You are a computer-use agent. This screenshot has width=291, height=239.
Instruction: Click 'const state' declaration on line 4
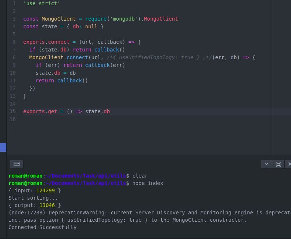pyautogui.click(x=40, y=26)
